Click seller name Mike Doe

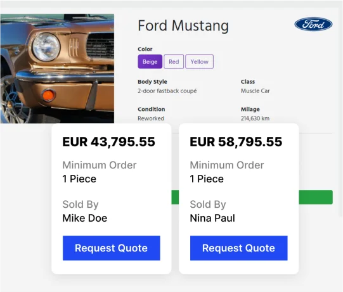tap(85, 218)
